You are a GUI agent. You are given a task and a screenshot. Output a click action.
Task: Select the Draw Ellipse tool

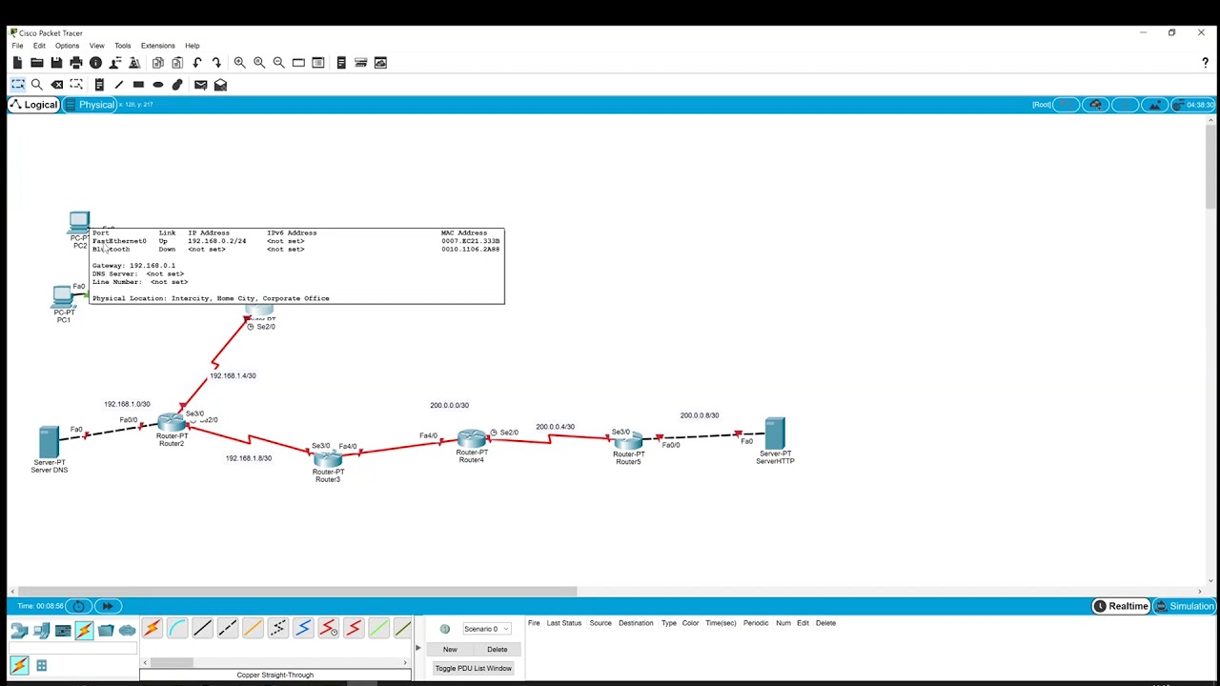158,85
